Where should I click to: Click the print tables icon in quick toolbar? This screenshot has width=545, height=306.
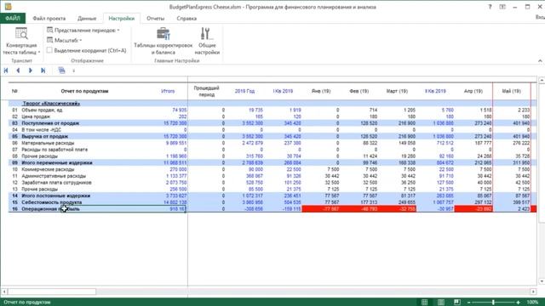[x=62, y=71]
